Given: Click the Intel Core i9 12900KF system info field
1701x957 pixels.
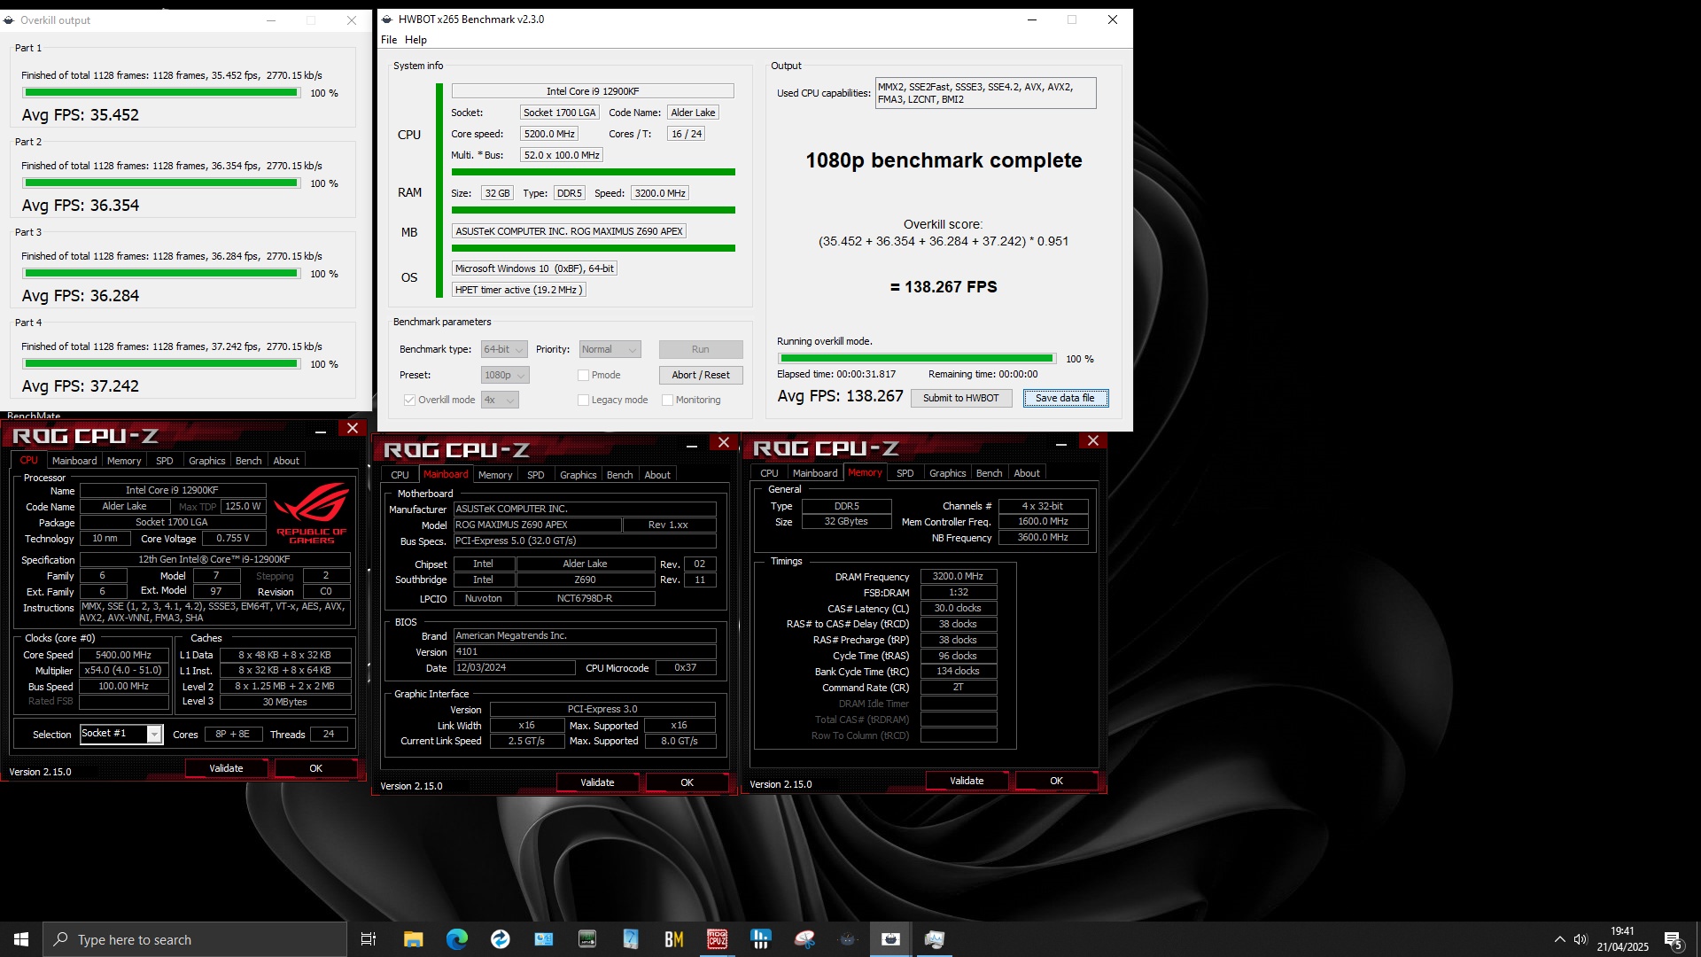Looking at the screenshot, I should (592, 91).
